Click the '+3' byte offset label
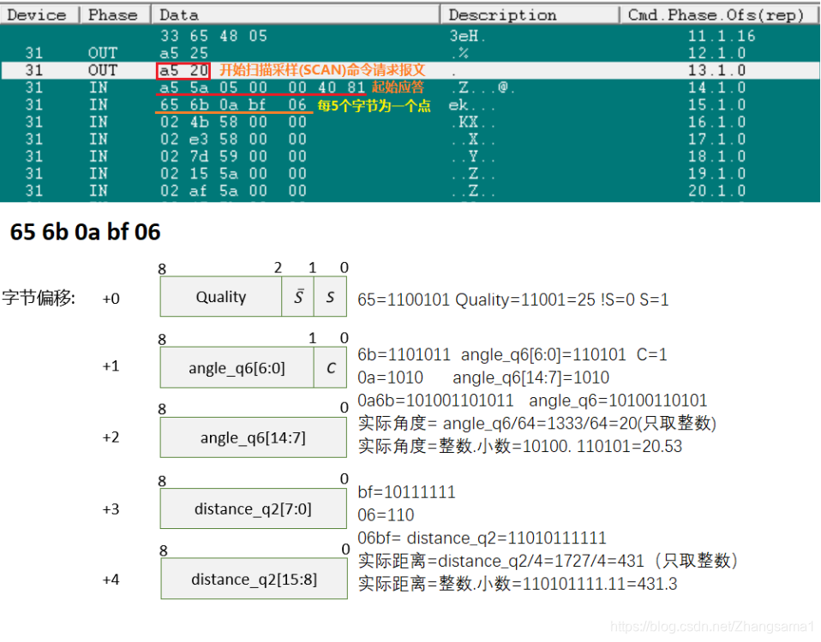 click(x=111, y=508)
